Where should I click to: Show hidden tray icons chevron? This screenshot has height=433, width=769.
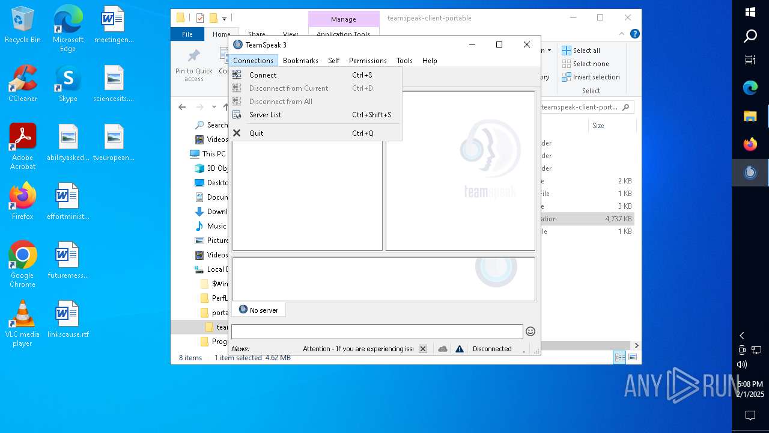[x=742, y=336]
